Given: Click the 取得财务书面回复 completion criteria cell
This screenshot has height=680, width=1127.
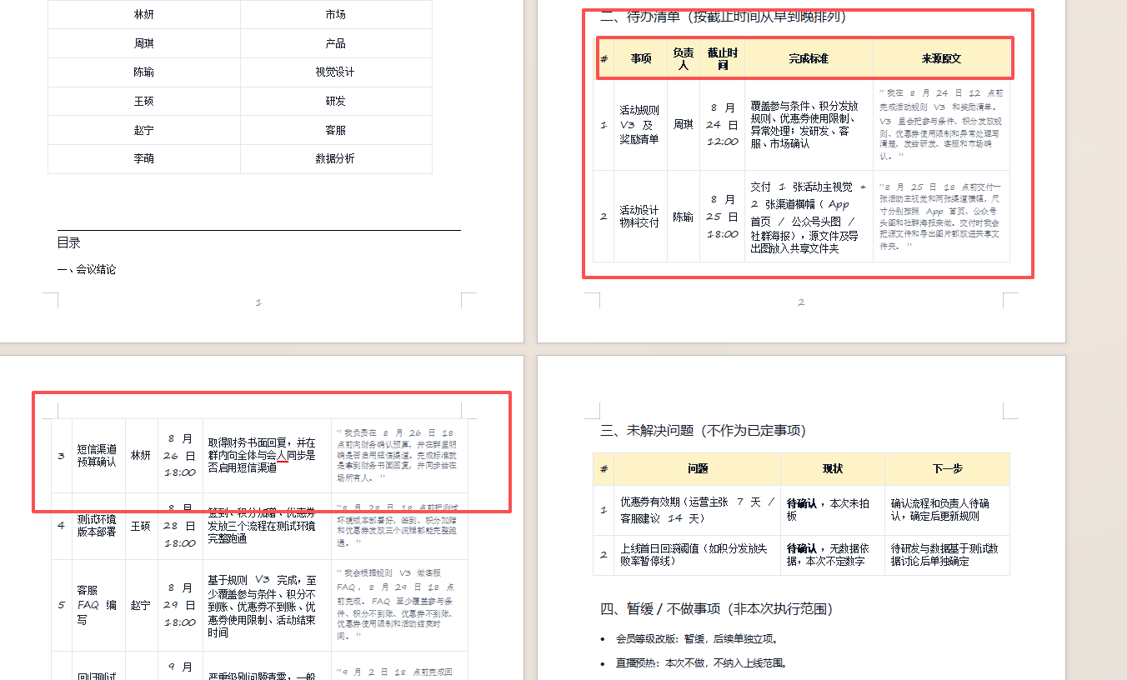Looking at the screenshot, I should [267, 455].
